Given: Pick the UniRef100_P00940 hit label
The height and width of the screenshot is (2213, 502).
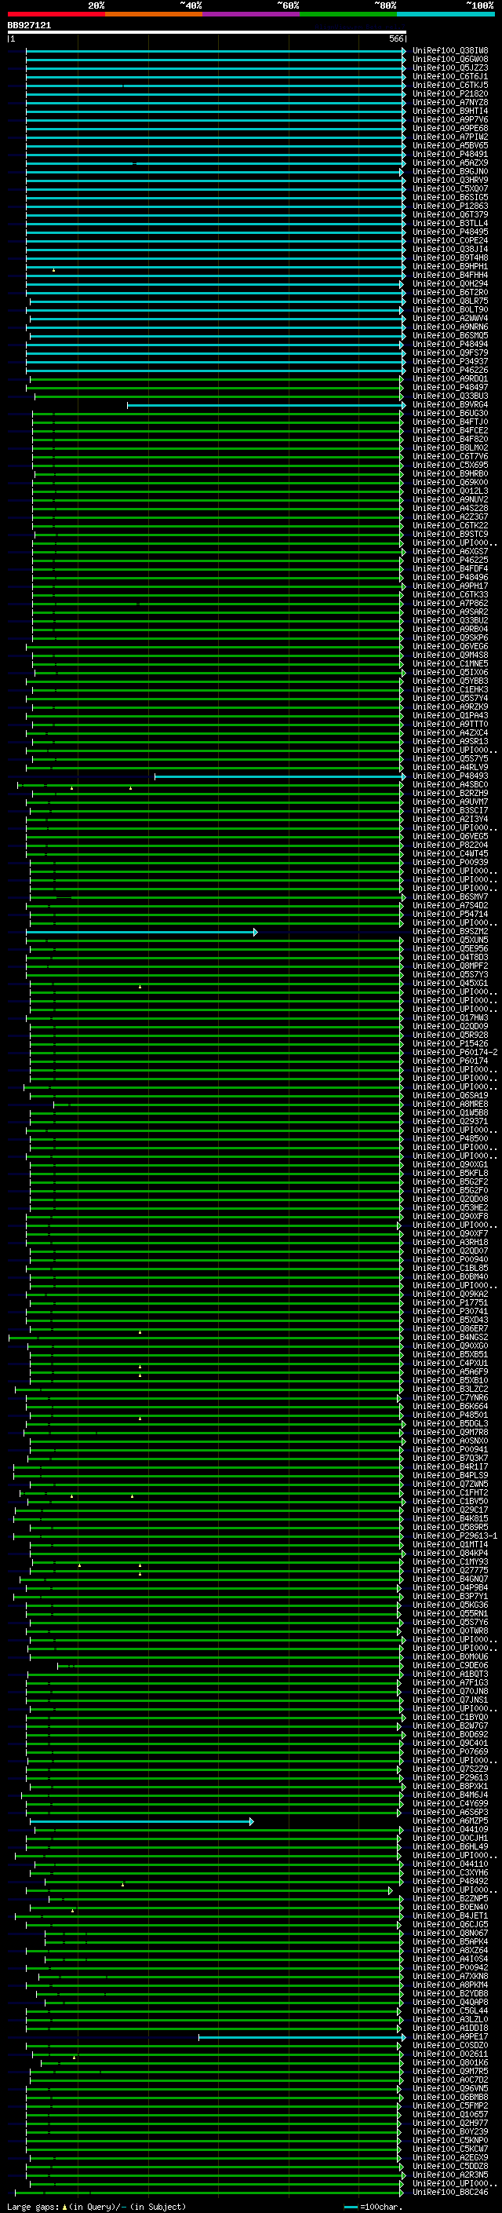Looking at the screenshot, I should [450, 1259].
